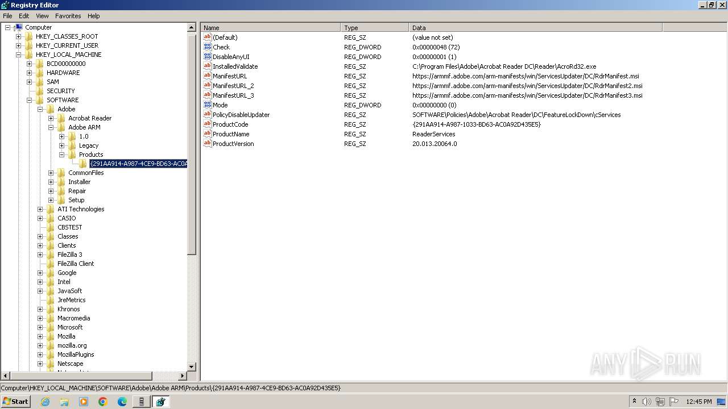Collapse the Products key
This screenshot has width=728, height=409.
click(x=62, y=155)
